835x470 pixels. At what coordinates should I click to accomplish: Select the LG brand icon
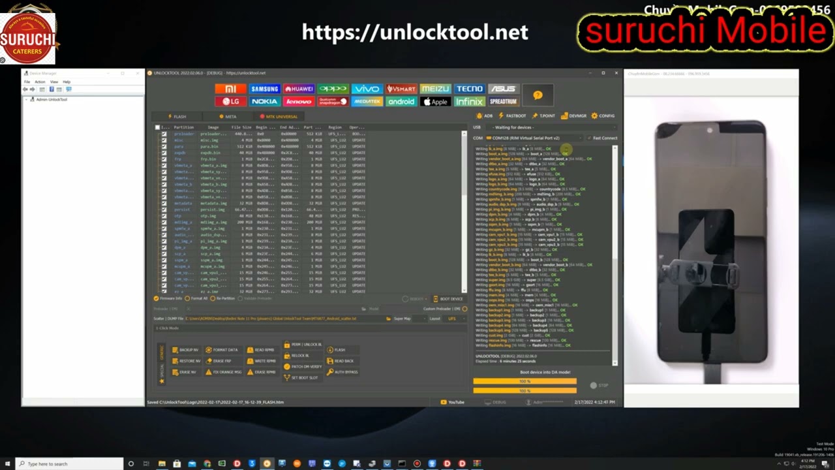pyautogui.click(x=231, y=101)
